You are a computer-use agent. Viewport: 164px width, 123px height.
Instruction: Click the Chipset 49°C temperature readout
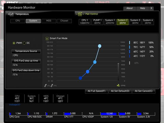coord(60,99)
